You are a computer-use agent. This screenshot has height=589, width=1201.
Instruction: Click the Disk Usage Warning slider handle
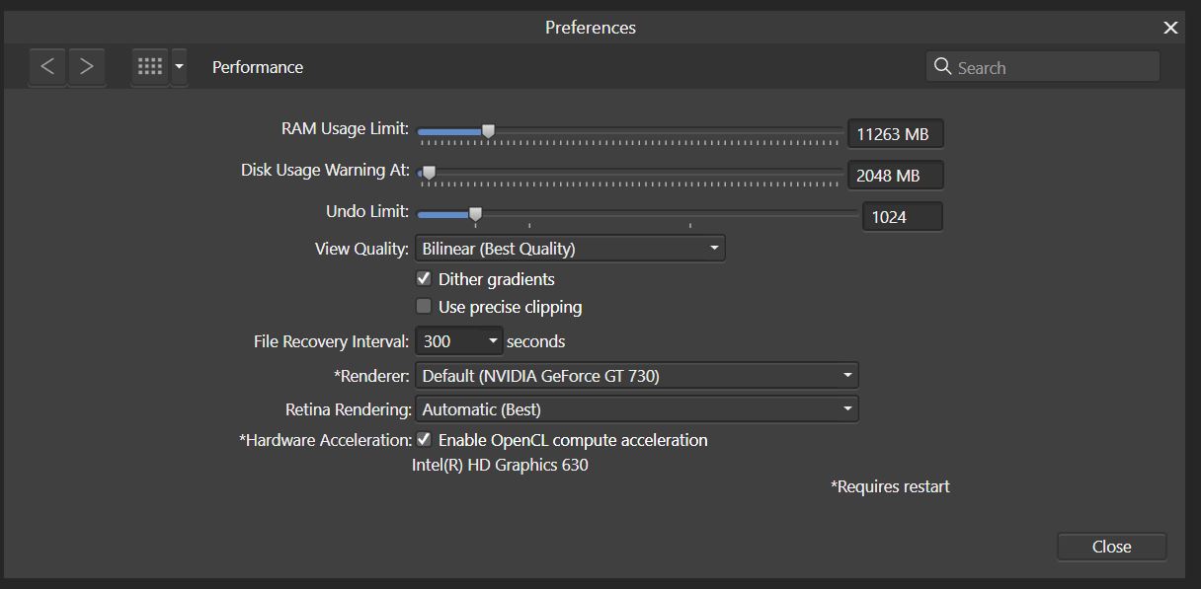429,173
